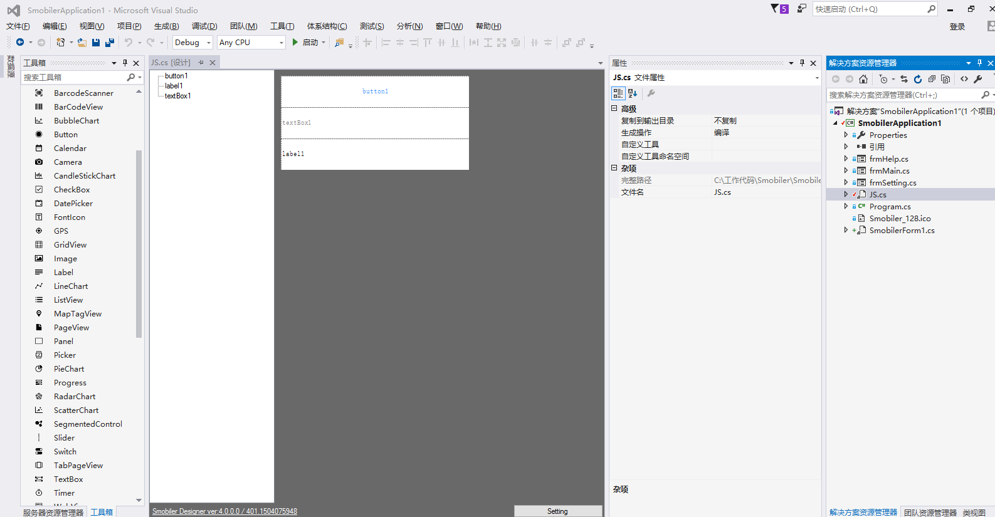Click the Categorized view icon in Properties
The width and height of the screenshot is (995, 517).
tap(618, 93)
